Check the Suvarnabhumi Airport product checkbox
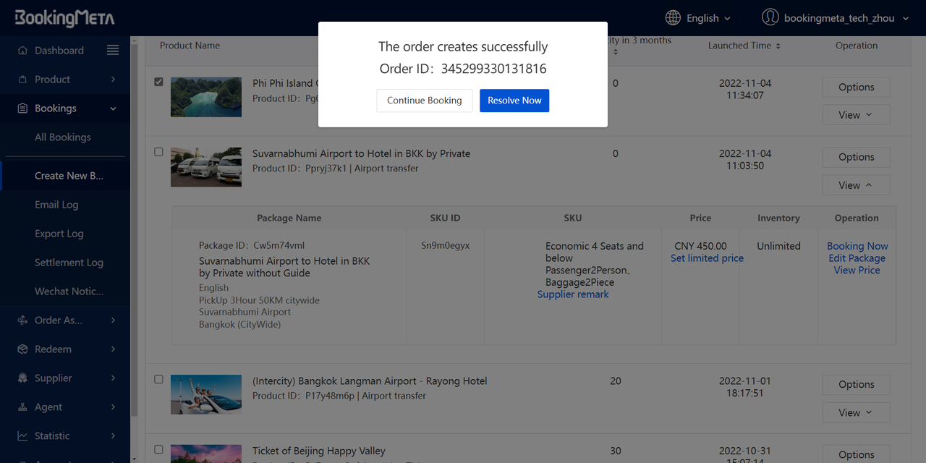This screenshot has height=463, width=926. (159, 153)
